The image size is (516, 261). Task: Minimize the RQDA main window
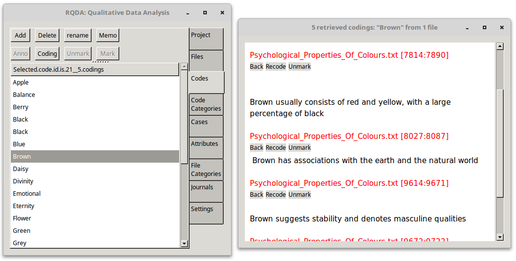tap(188, 13)
